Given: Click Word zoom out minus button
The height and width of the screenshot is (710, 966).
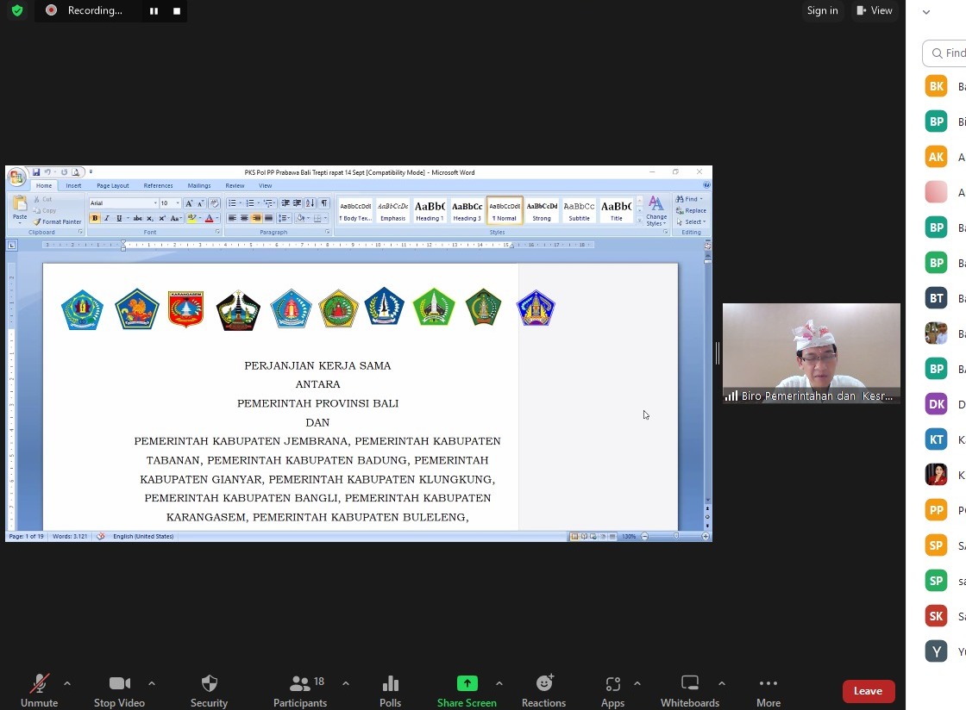Looking at the screenshot, I should tap(644, 537).
